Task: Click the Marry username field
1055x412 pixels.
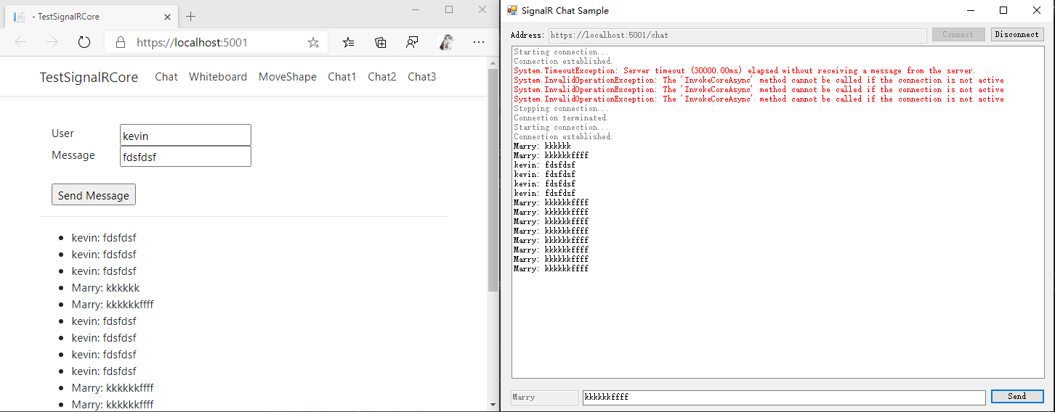Action: (545, 397)
